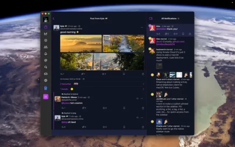Click the Notifications bell in sidebar
235x147 pixels.
tap(46, 54)
